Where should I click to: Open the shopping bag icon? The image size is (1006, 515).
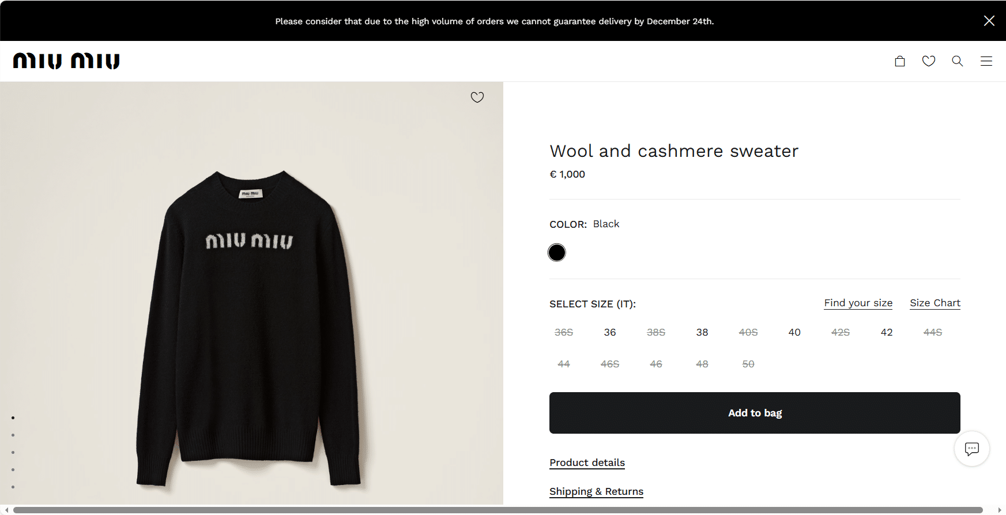tap(899, 61)
